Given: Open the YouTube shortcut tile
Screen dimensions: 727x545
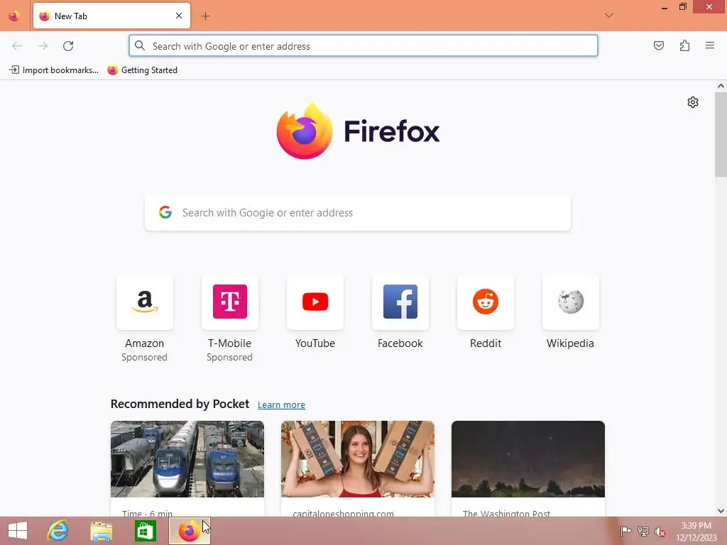Looking at the screenshot, I should click(x=315, y=302).
